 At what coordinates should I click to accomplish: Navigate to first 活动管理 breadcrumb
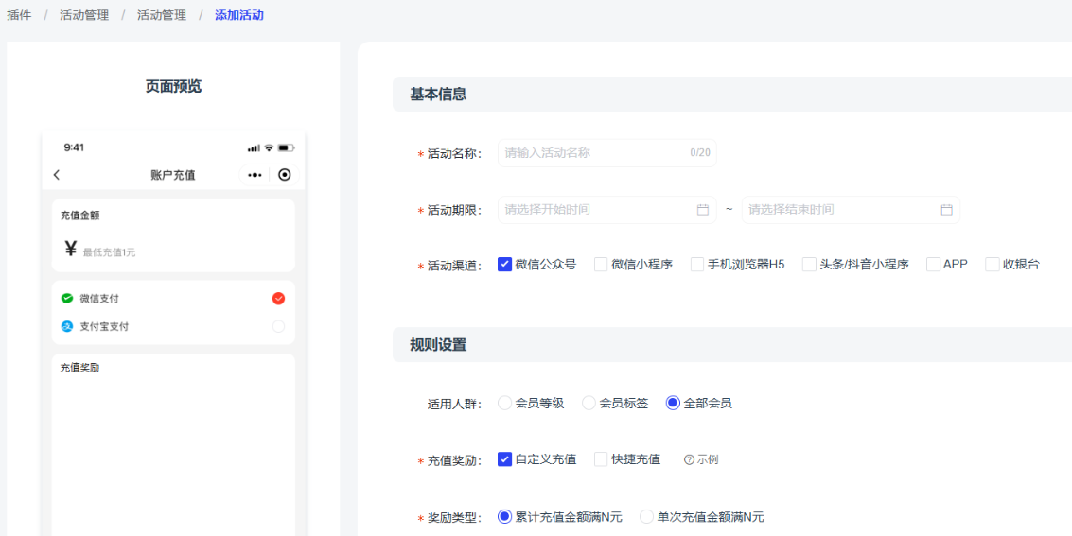[84, 15]
